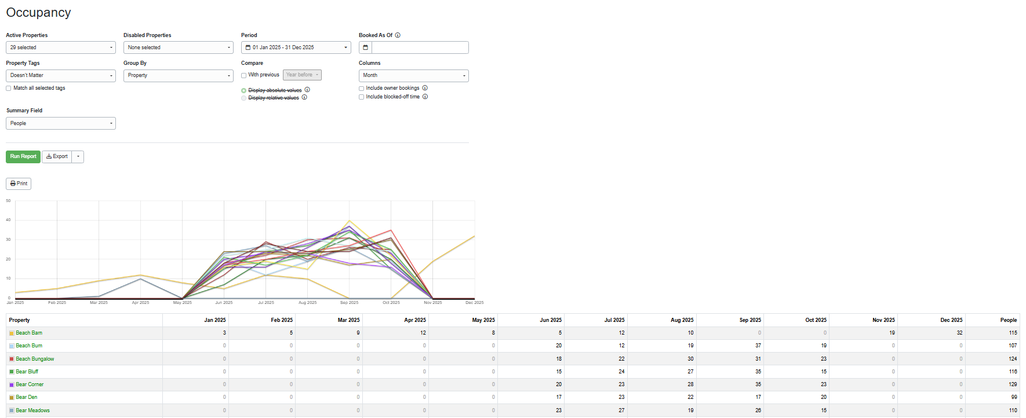The height and width of the screenshot is (418, 1026).
Task: Open the Bear Meadows property link
Action: click(33, 410)
